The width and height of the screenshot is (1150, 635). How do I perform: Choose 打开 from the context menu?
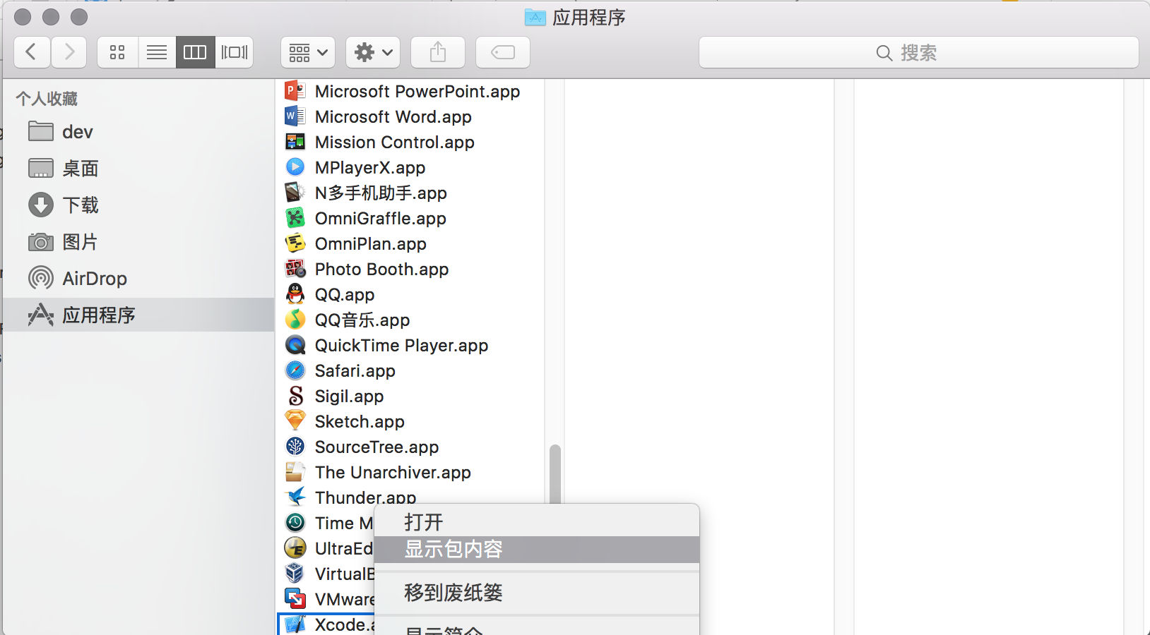point(537,522)
